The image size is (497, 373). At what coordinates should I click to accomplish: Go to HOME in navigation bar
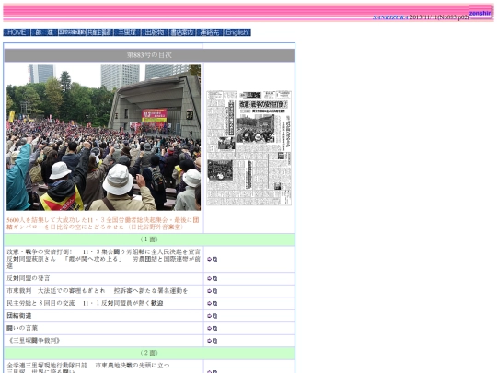(x=17, y=32)
